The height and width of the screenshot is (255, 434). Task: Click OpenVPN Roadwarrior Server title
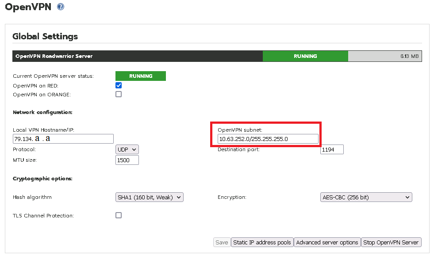coord(54,56)
